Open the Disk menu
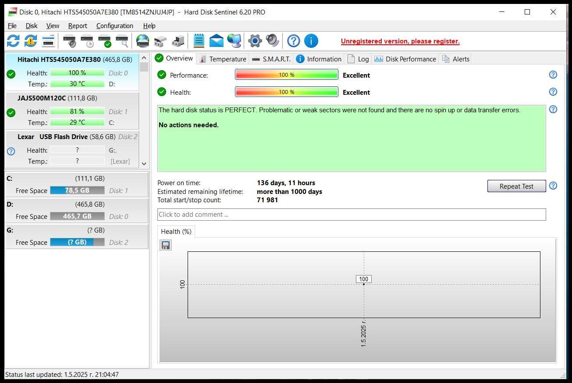The height and width of the screenshot is (383, 572). 32,26
